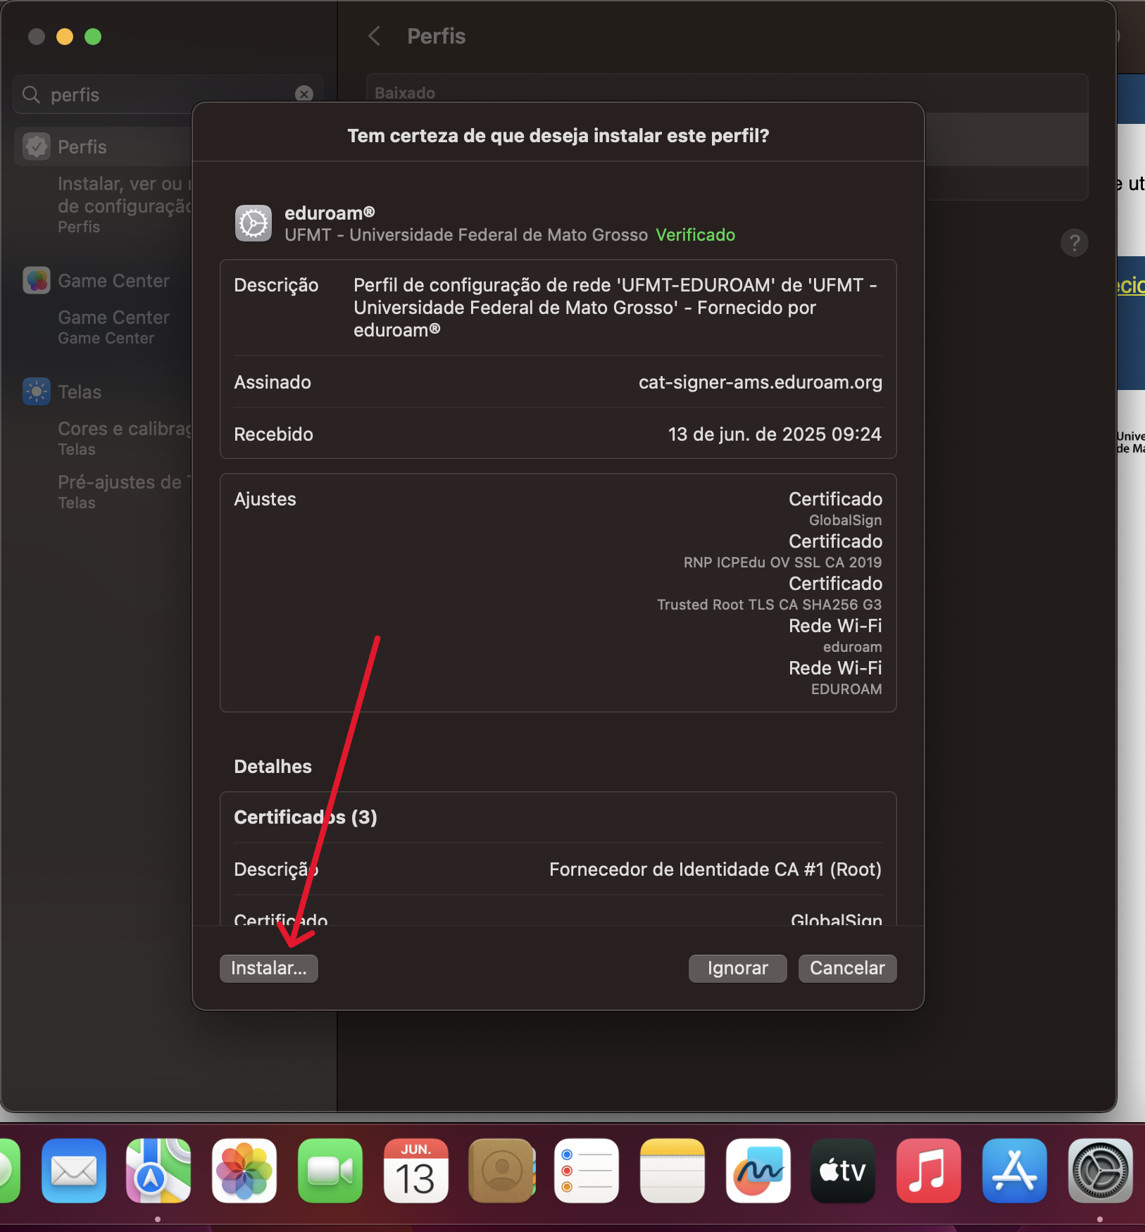The width and height of the screenshot is (1145, 1232).
Task: Click the help question mark button
Action: coord(1074,243)
